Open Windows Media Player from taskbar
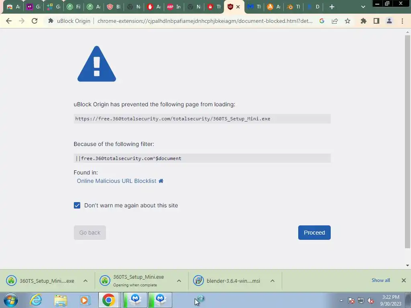Screen dimensions: 411x308 click(x=85, y=300)
